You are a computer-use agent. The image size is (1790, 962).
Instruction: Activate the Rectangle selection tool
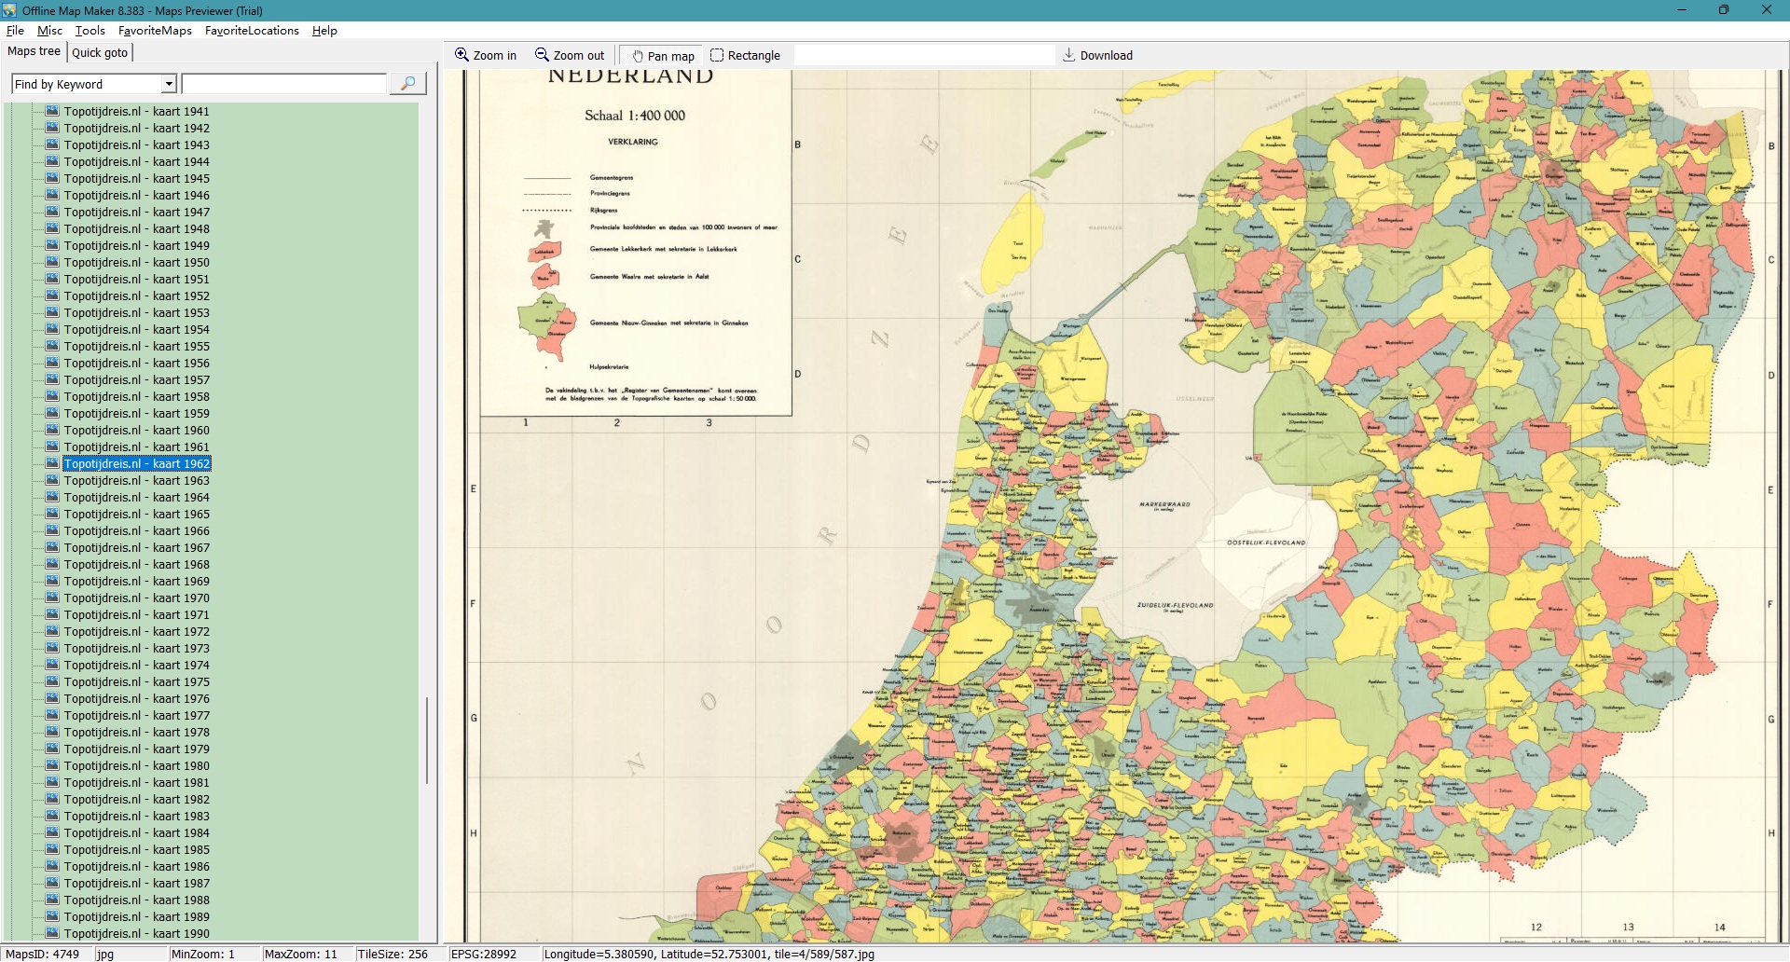click(717, 55)
